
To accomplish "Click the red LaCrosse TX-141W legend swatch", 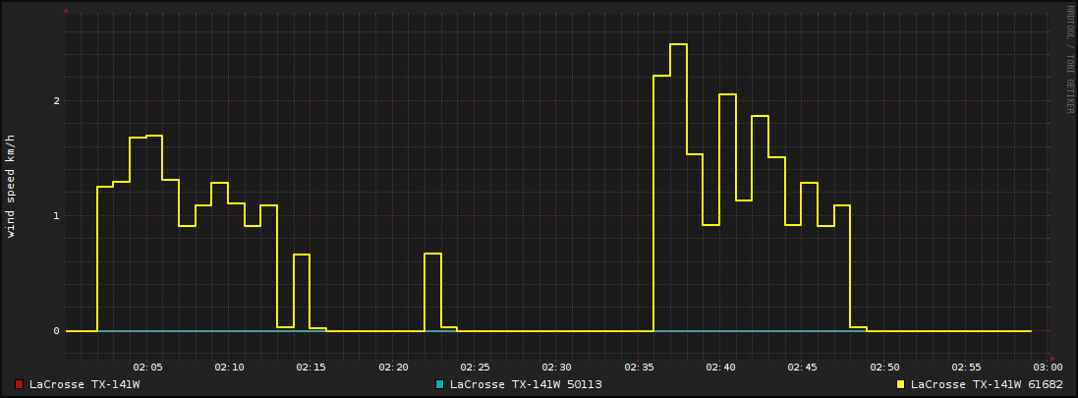I will click(20, 384).
